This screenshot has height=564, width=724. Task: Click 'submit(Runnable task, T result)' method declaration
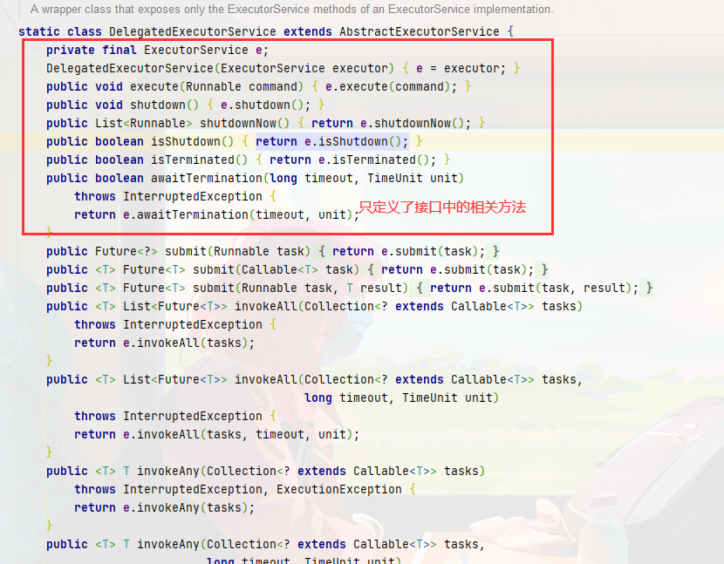(x=301, y=288)
